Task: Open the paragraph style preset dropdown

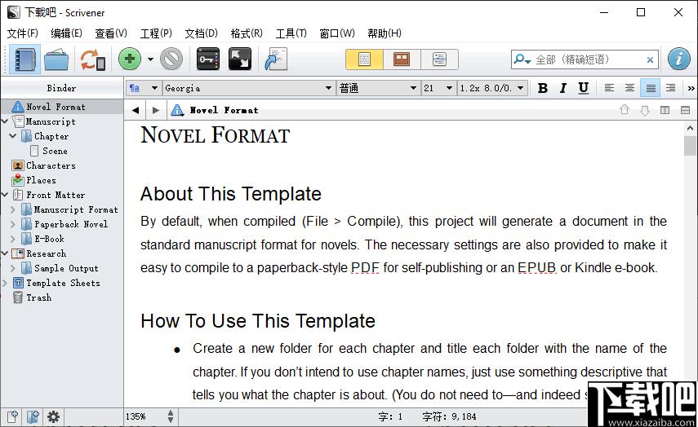Action: point(144,88)
